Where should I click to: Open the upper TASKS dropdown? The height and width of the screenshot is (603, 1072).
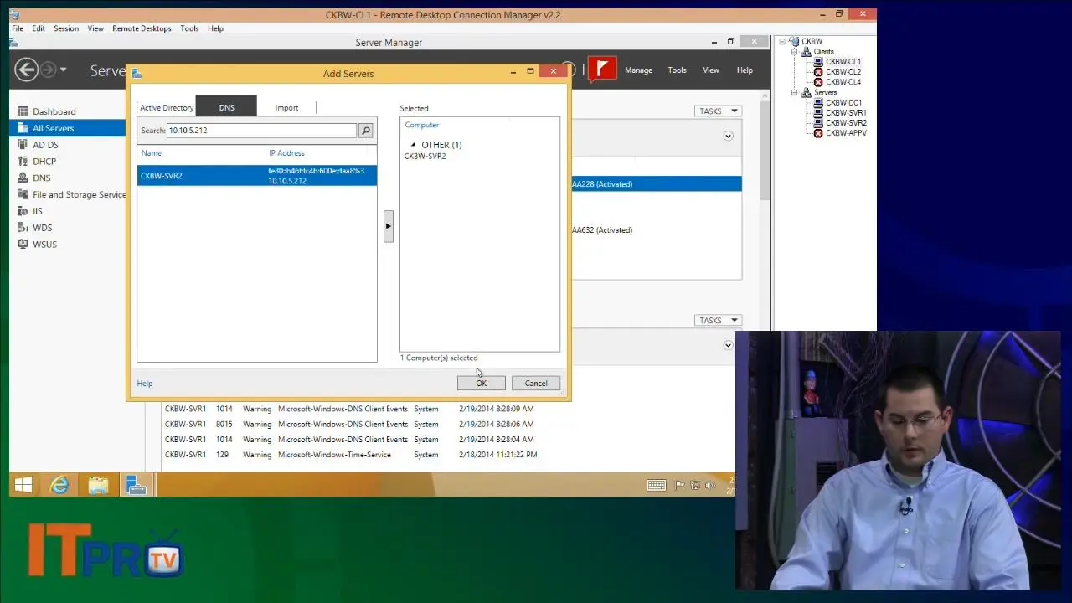tap(718, 111)
